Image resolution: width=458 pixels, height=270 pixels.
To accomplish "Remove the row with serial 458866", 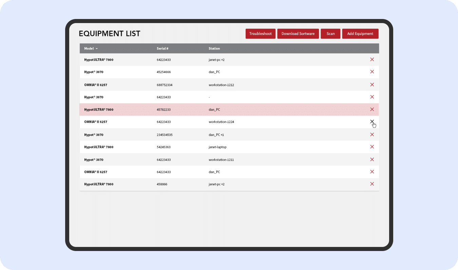I will [372, 184].
